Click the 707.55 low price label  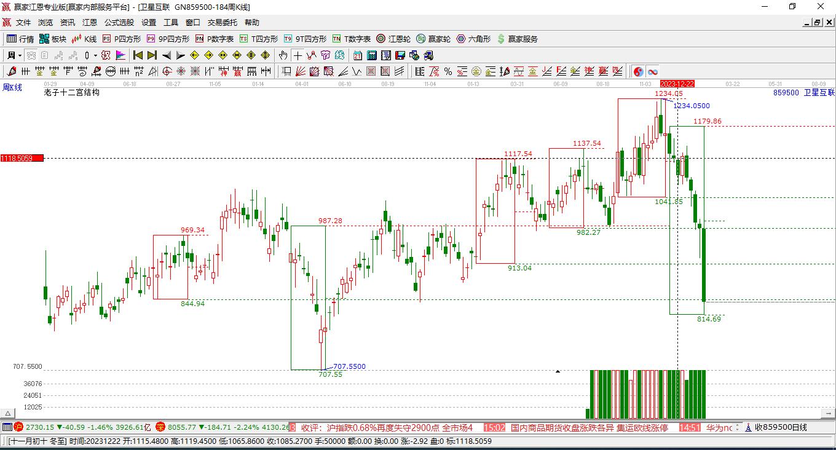pos(331,374)
